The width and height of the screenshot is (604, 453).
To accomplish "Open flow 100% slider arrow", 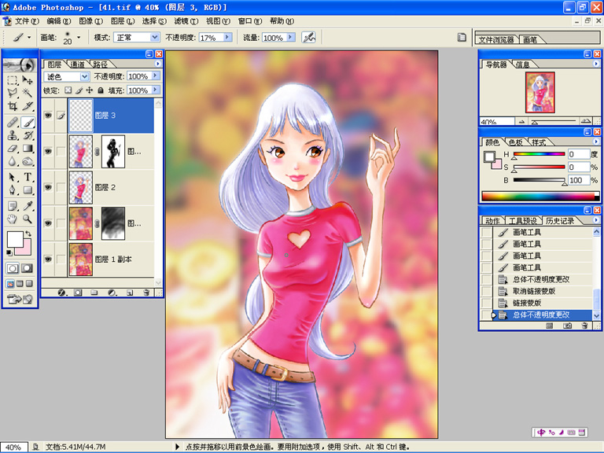I will [291, 38].
